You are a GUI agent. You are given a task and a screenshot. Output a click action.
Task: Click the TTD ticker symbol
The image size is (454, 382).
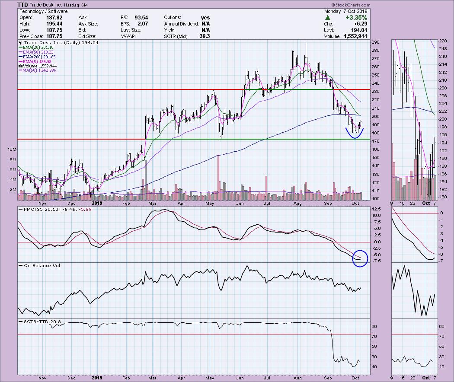point(22,5)
